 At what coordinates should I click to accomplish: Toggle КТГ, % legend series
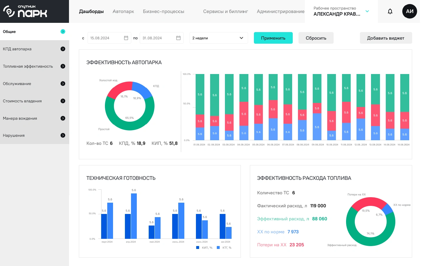click(224, 247)
